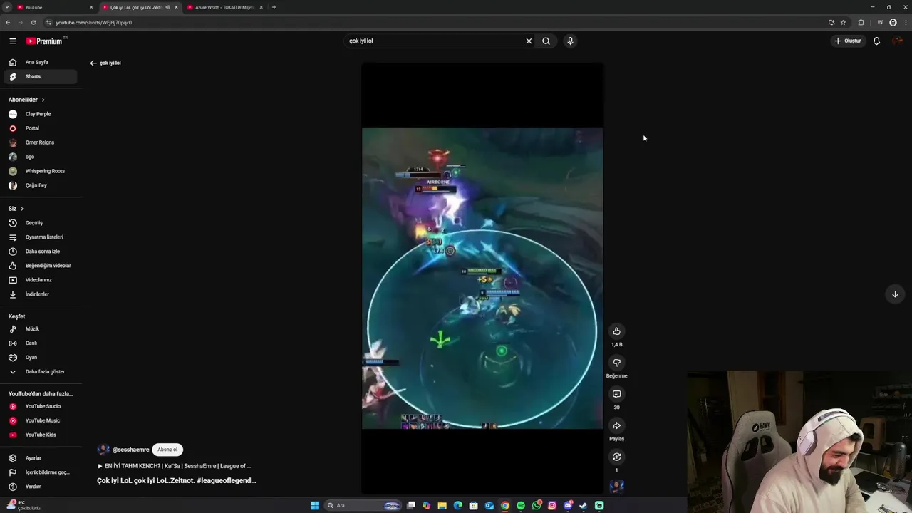This screenshot has width=912, height=513.
Task: Expand the Abonelikler section chevron
Action: (43, 100)
